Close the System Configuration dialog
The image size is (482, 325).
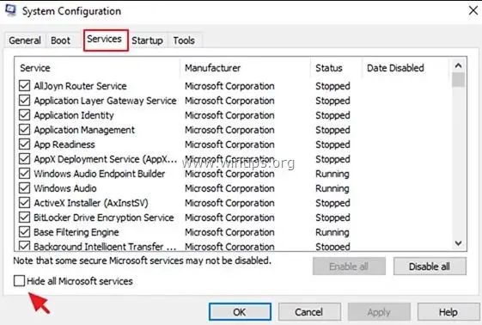[x=473, y=10]
